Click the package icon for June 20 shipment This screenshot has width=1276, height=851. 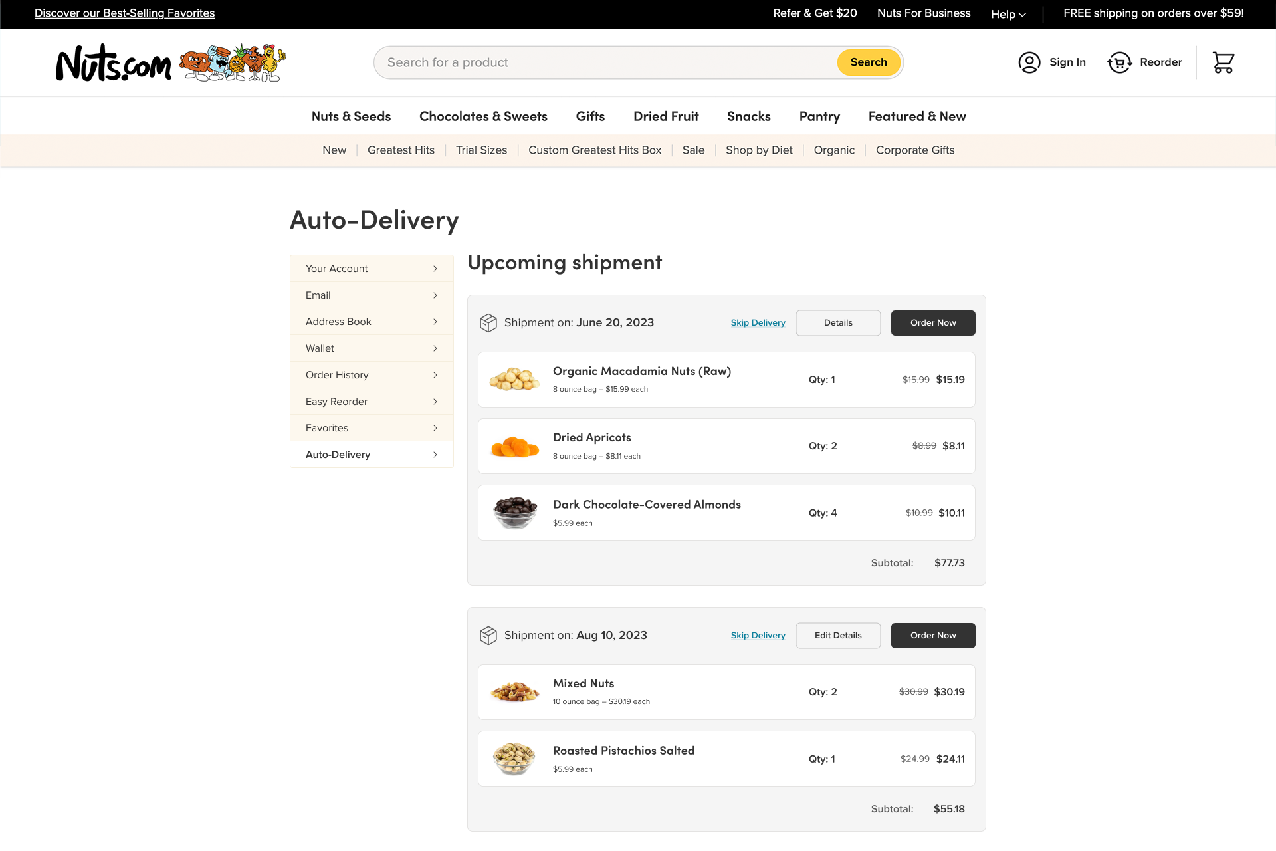pos(488,323)
